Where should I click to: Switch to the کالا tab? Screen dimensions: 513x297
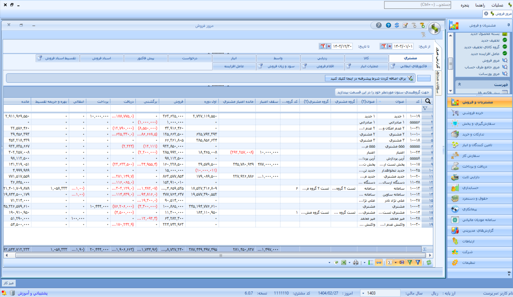pos(366,58)
